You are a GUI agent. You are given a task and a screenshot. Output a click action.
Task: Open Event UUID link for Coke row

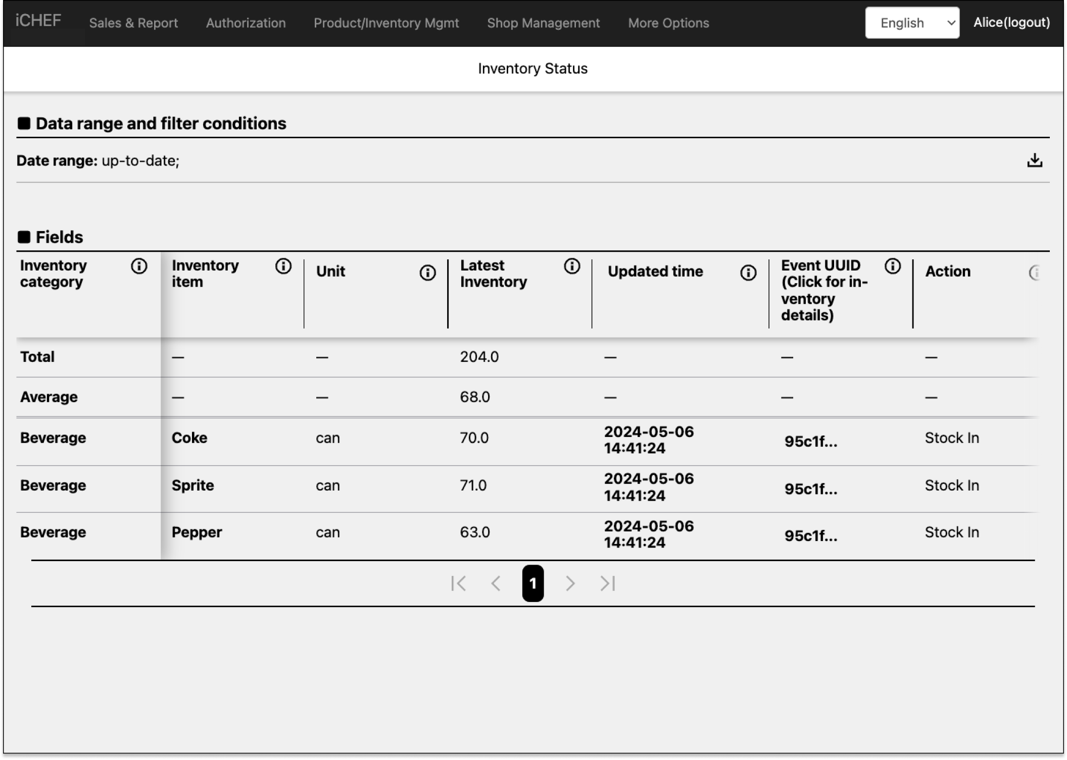point(810,442)
